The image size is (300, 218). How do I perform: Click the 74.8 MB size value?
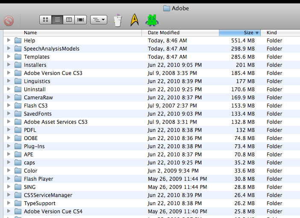tap(244, 138)
